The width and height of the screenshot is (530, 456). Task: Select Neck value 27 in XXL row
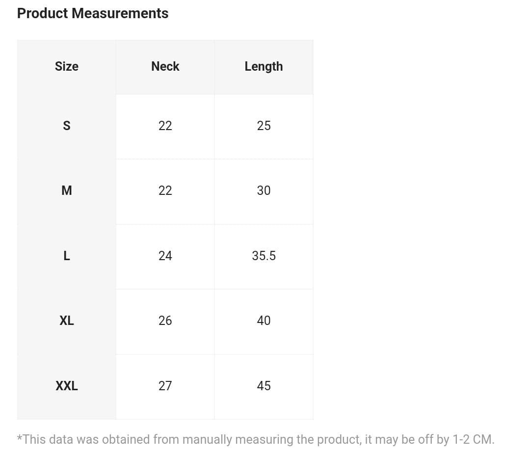click(165, 386)
